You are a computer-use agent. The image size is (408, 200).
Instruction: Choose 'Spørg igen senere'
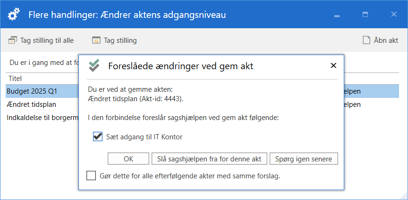304,159
